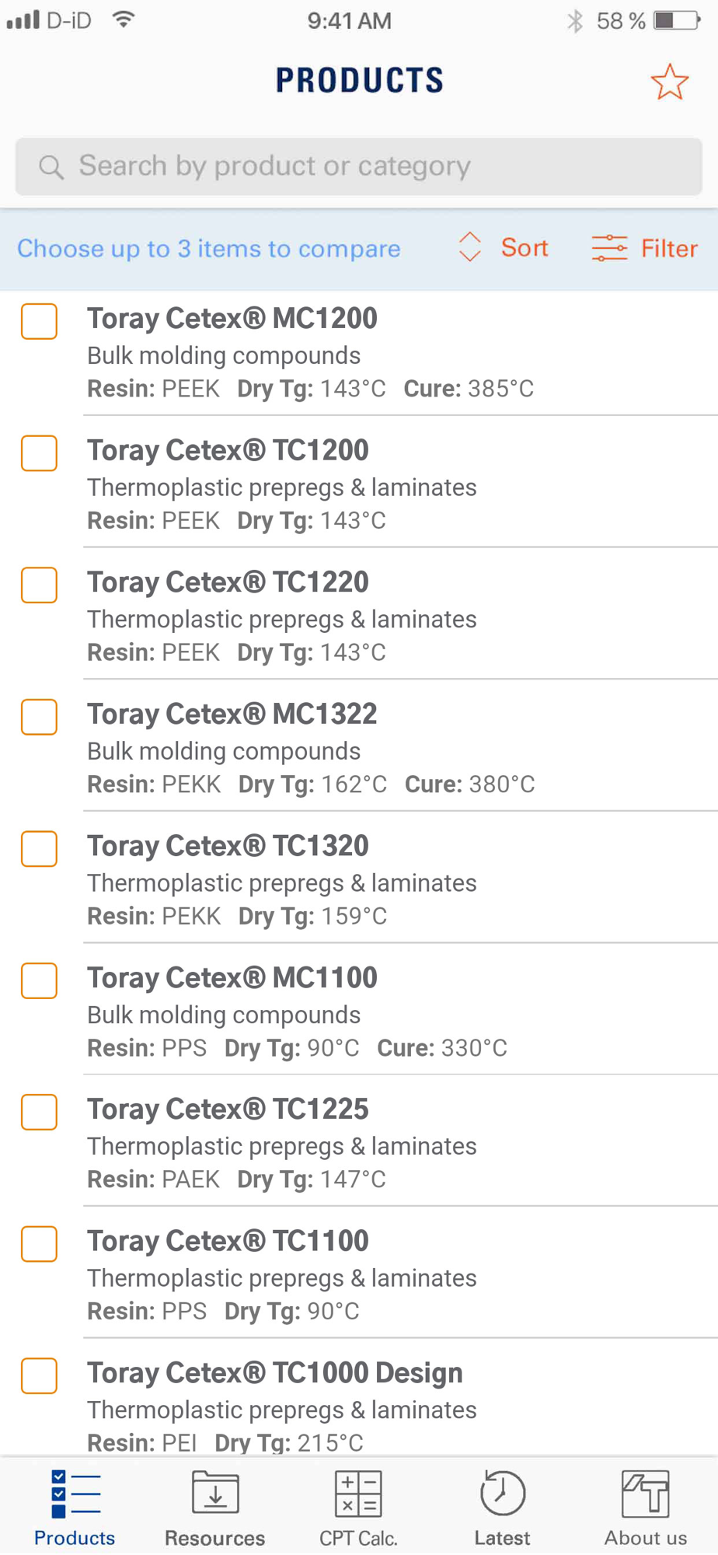The image size is (718, 1555).
Task: Switch to the Resources tab label
Action: coord(215,1538)
